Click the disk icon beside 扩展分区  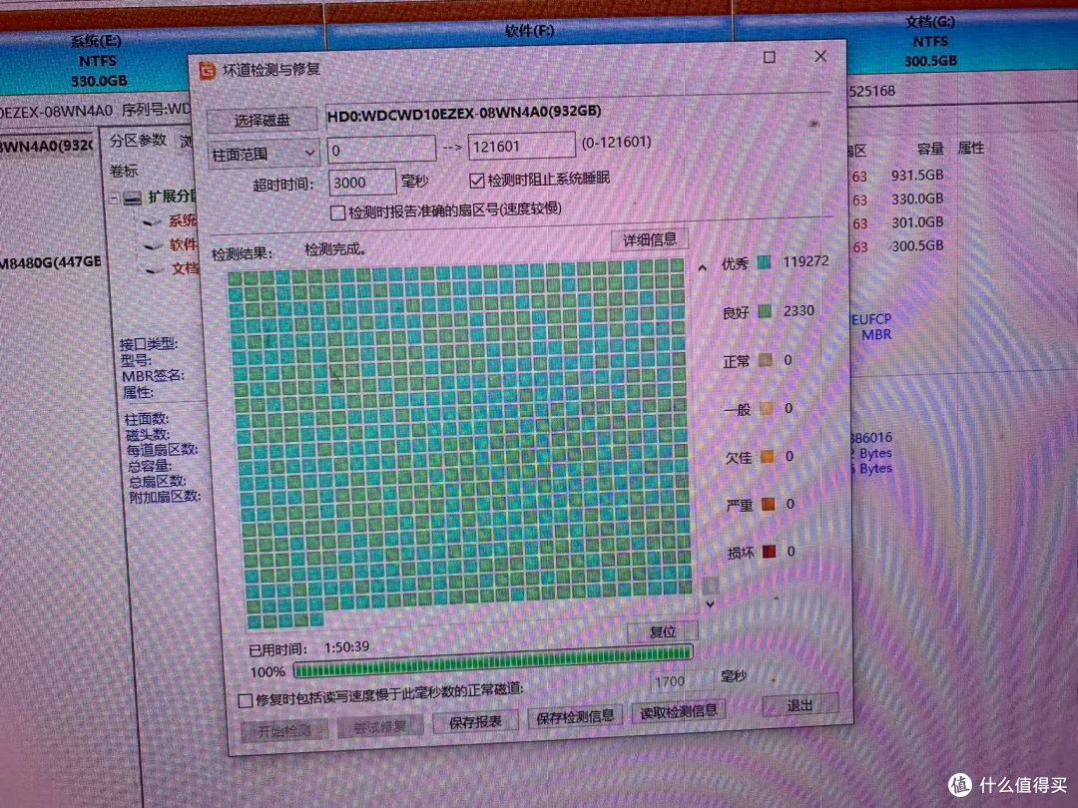[133, 199]
